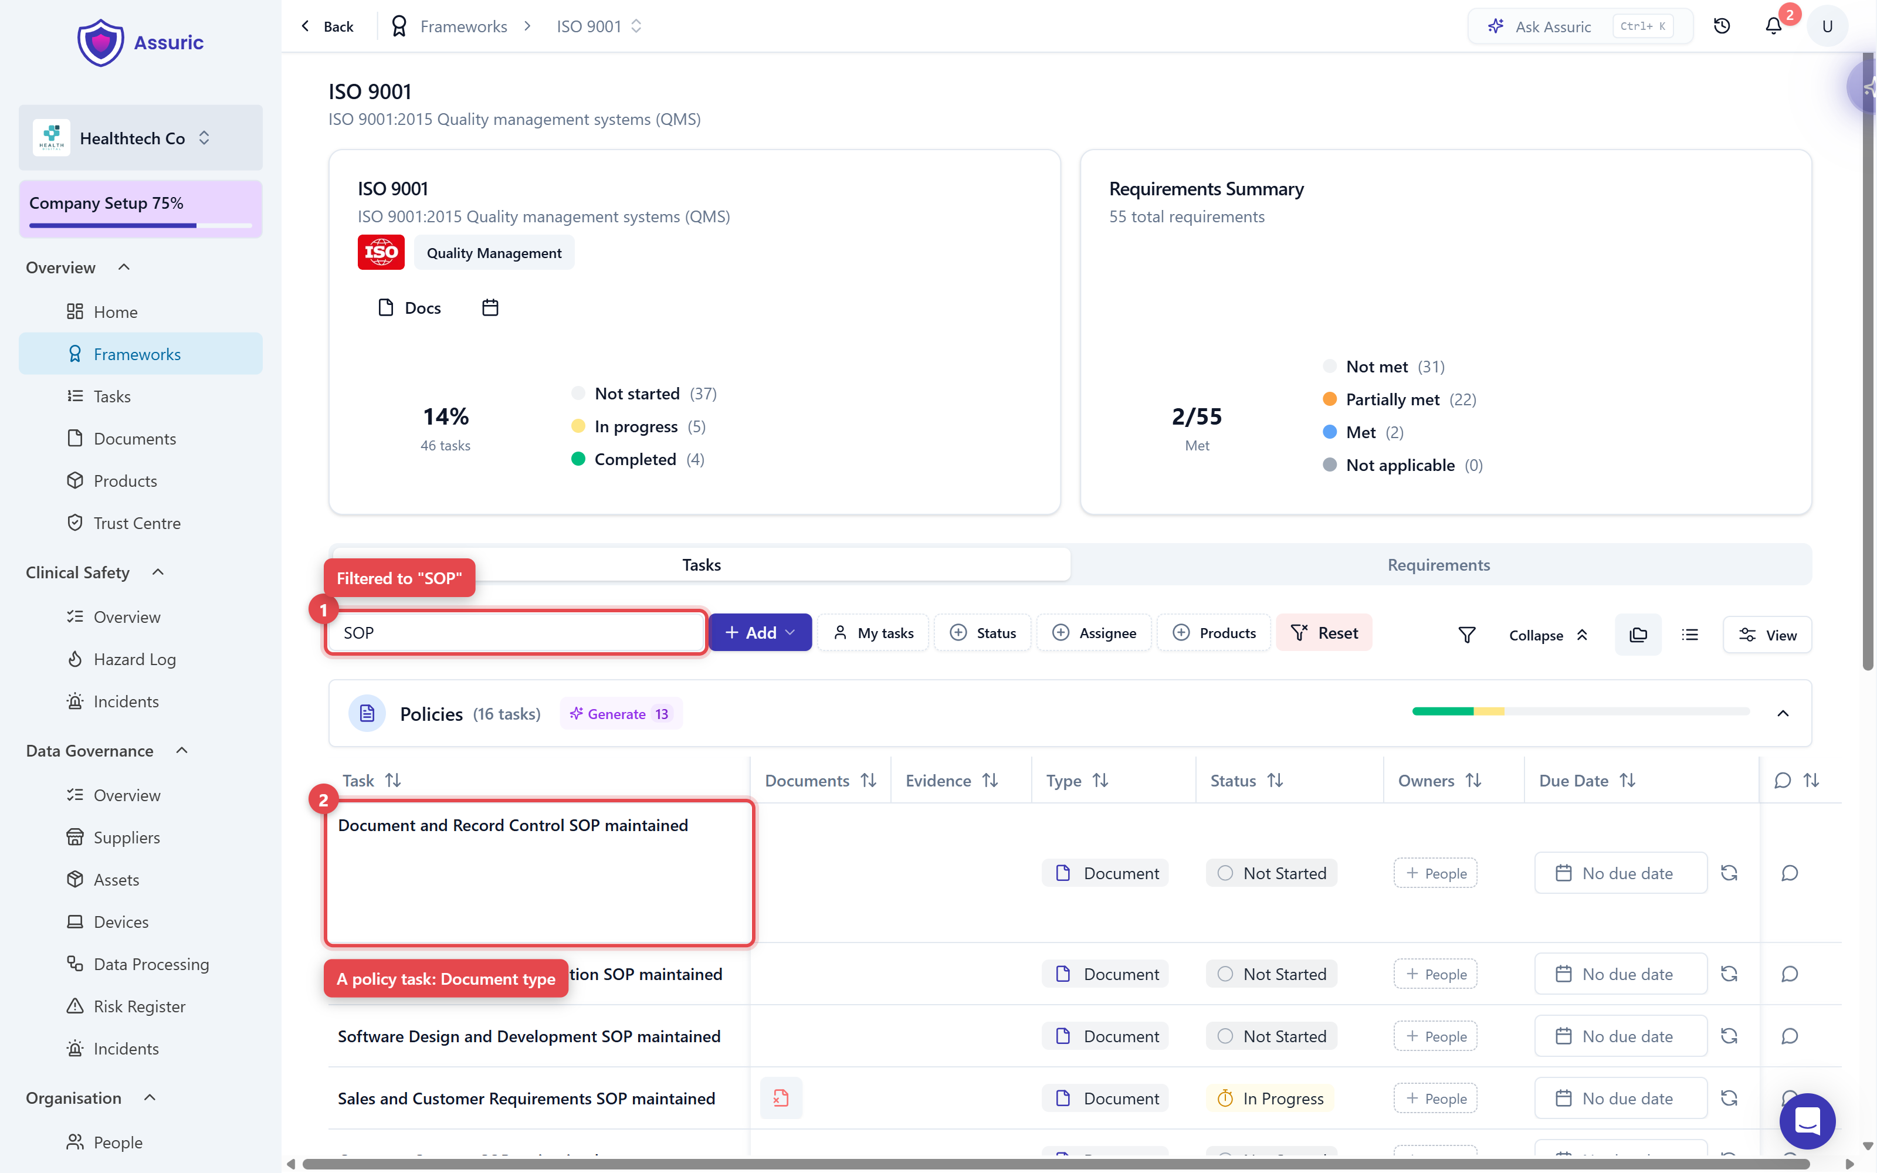Open Suppliers in sidebar
Image resolution: width=1877 pixels, height=1173 pixels.
(x=127, y=837)
